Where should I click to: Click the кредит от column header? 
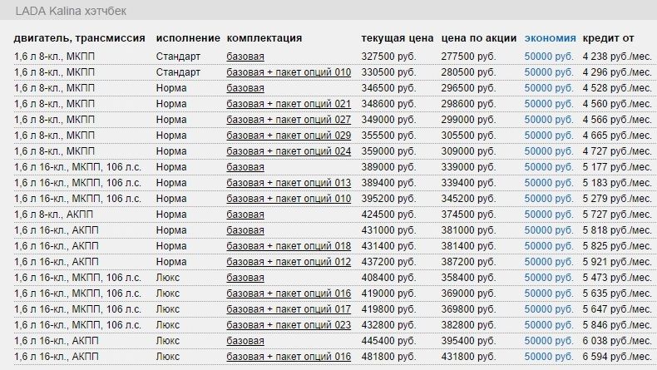click(608, 38)
